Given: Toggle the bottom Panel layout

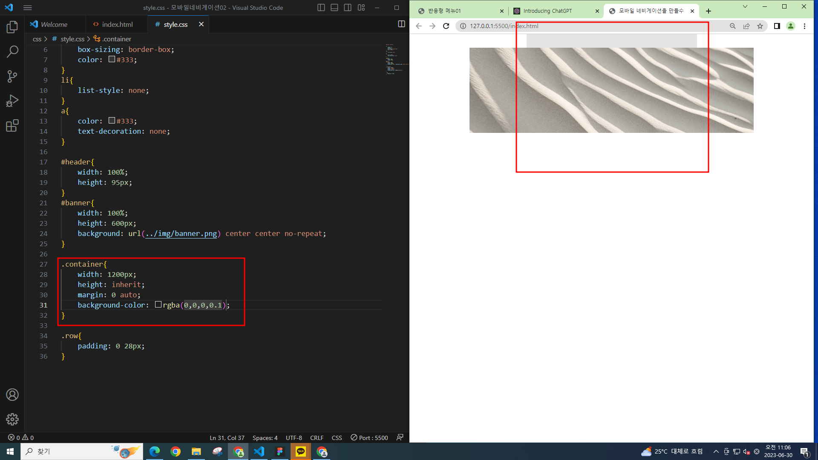Looking at the screenshot, I should coord(334,8).
